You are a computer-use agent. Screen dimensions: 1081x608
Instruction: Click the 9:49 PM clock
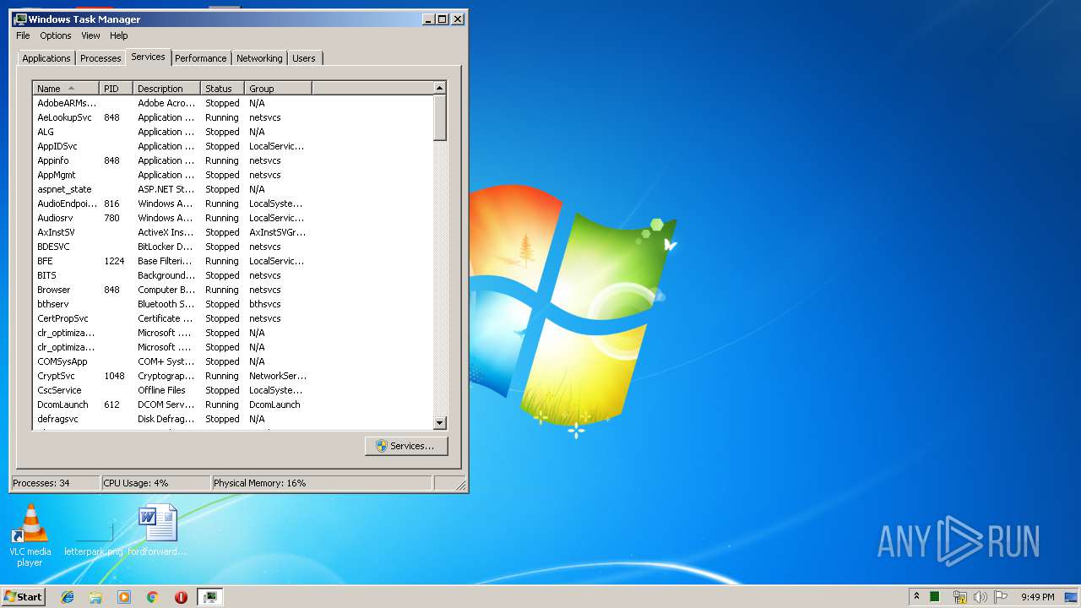[x=1037, y=597]
